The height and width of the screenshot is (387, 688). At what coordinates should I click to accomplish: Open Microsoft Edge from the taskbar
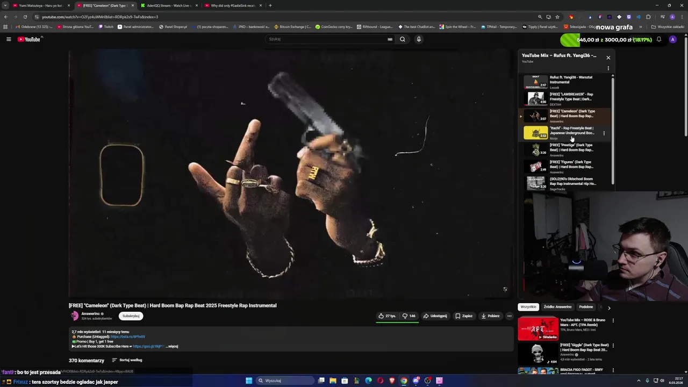(x=368, y=381)
